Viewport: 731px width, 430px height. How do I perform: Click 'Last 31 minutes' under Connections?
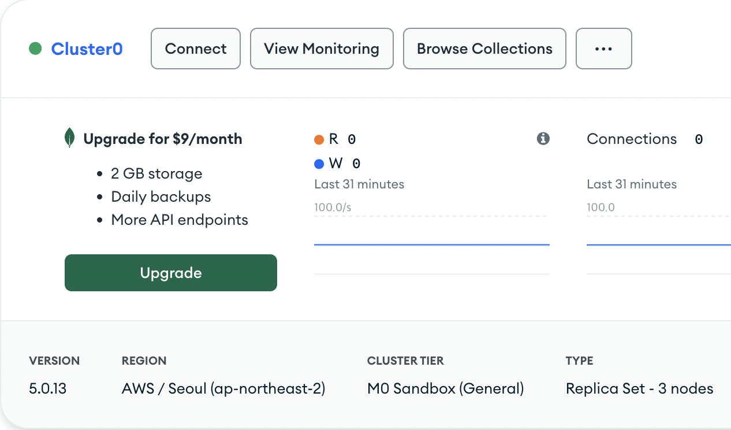(x=632, y=184)
